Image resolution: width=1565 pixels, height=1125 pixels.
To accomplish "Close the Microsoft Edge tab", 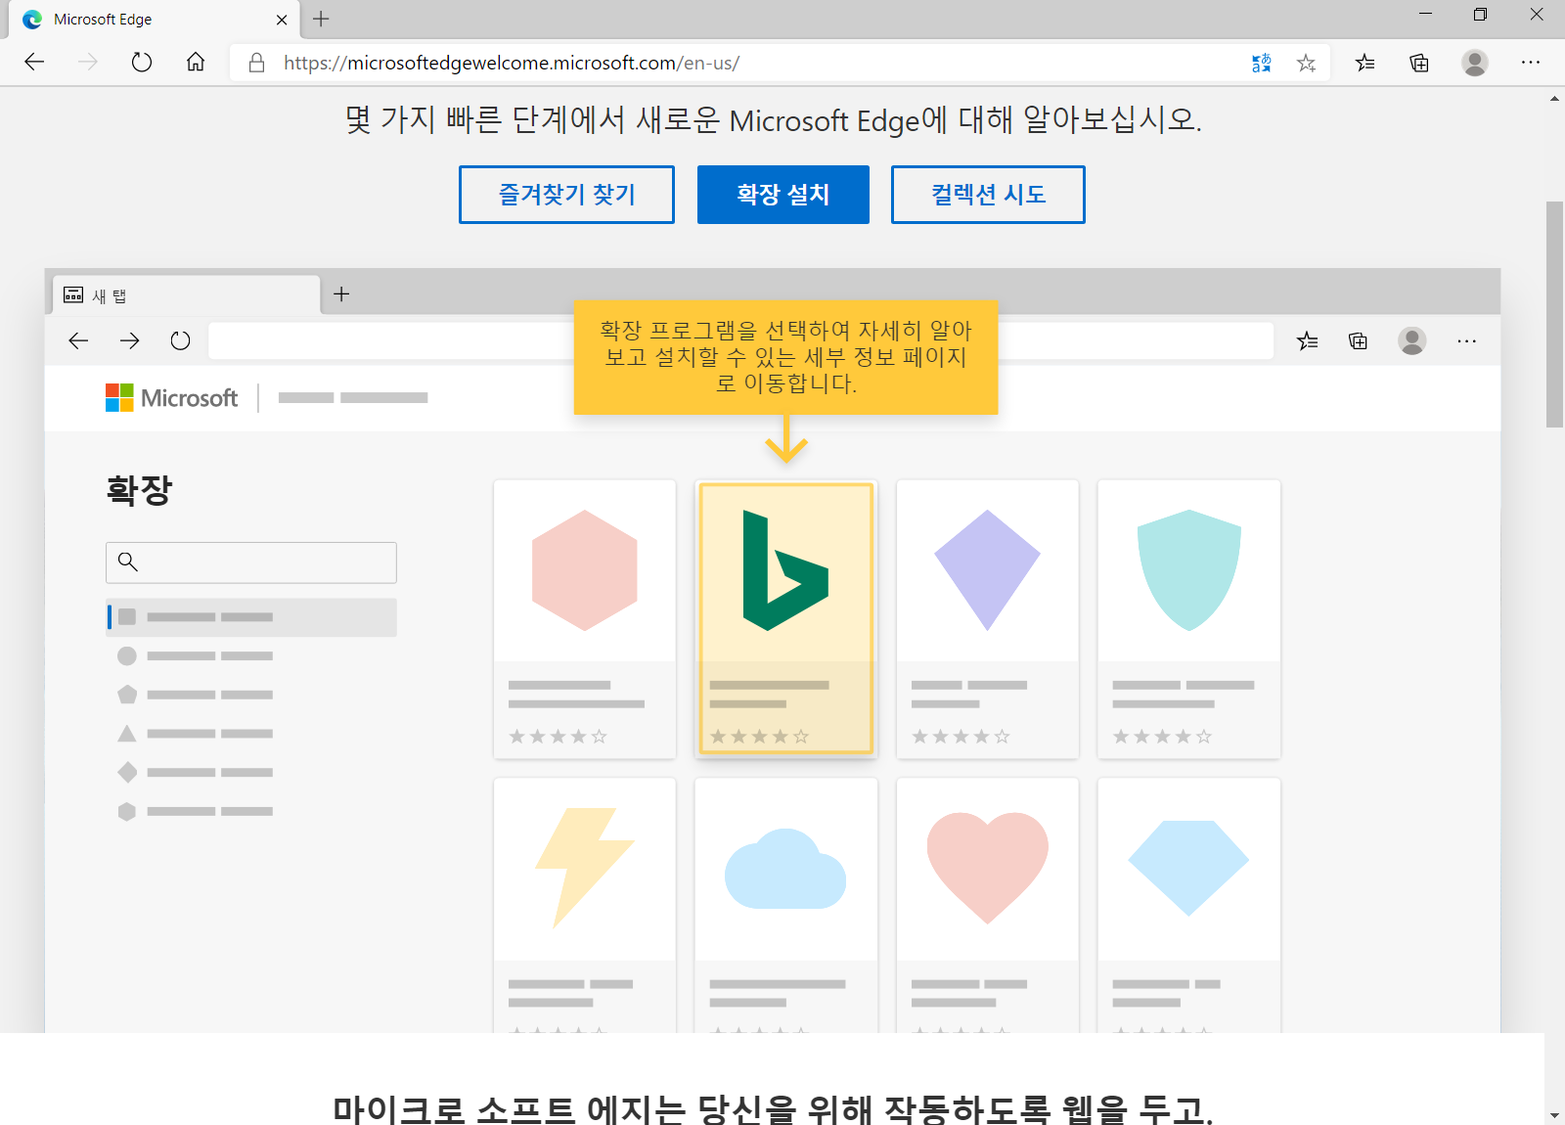I will [282, 20].
